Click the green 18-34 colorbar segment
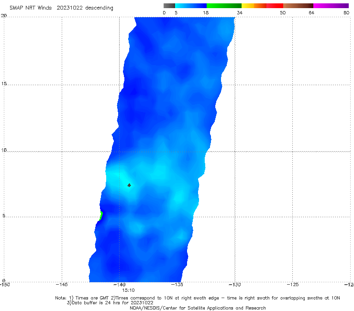Screen dimensions: 354x311 pos(224,6)
